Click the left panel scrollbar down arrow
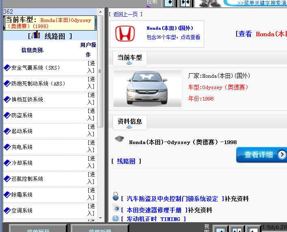 (100, 218)
